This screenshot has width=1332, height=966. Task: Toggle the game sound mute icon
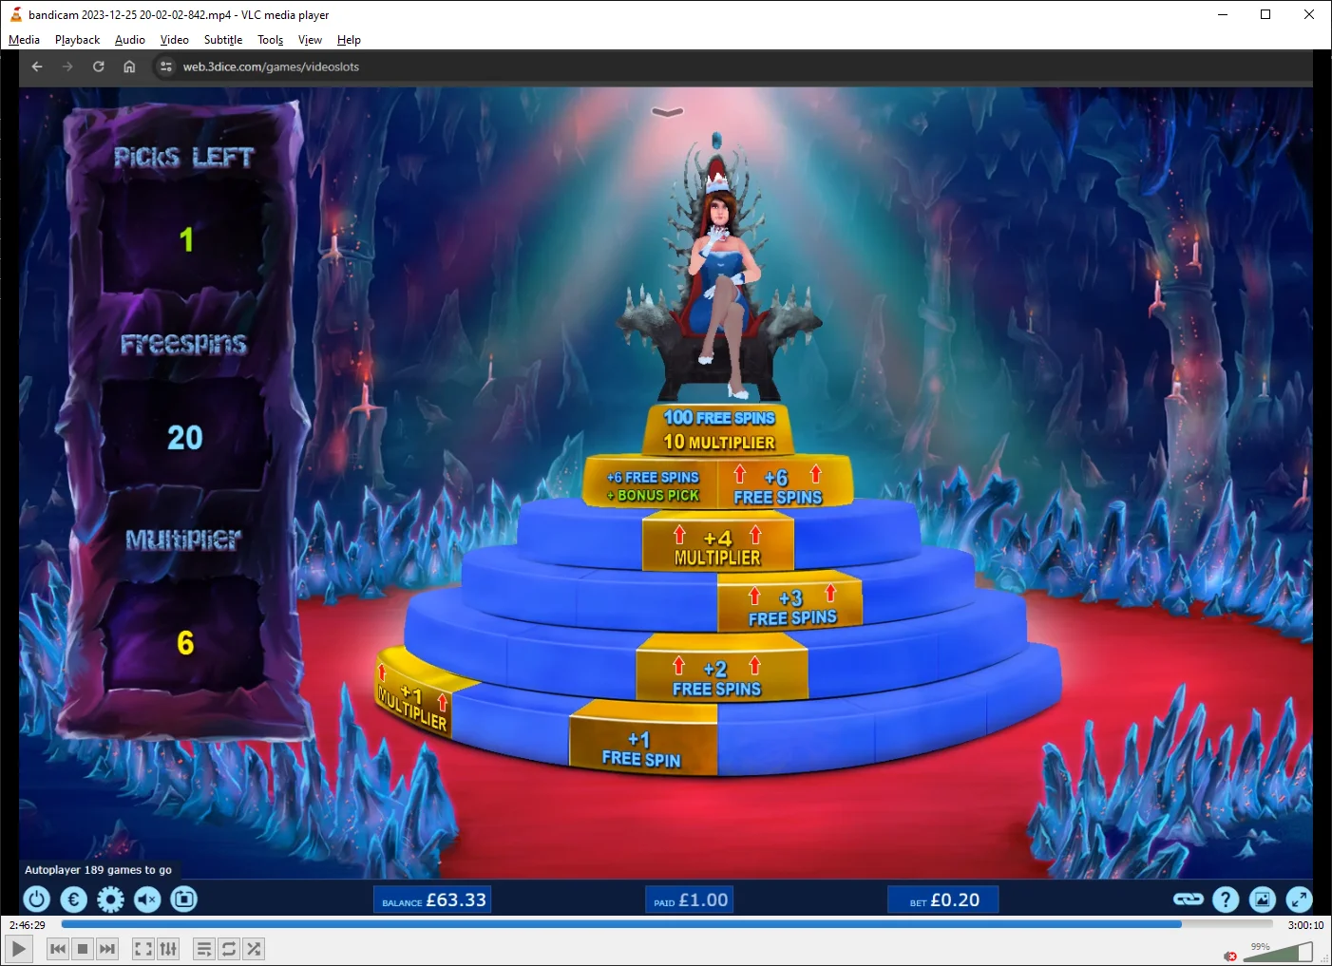[x=147, y=899]
